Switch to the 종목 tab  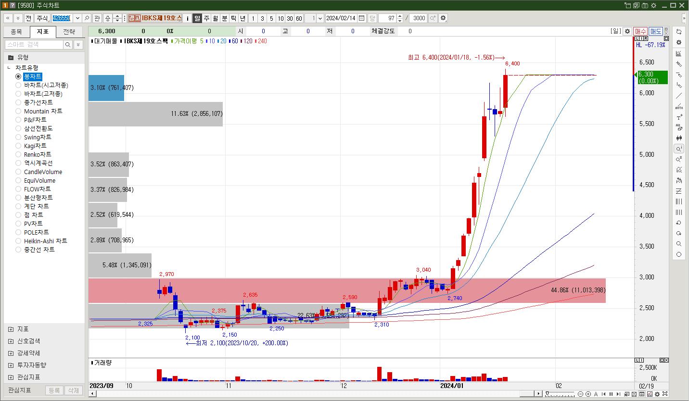pyautogui.click(x=16, y=32)
